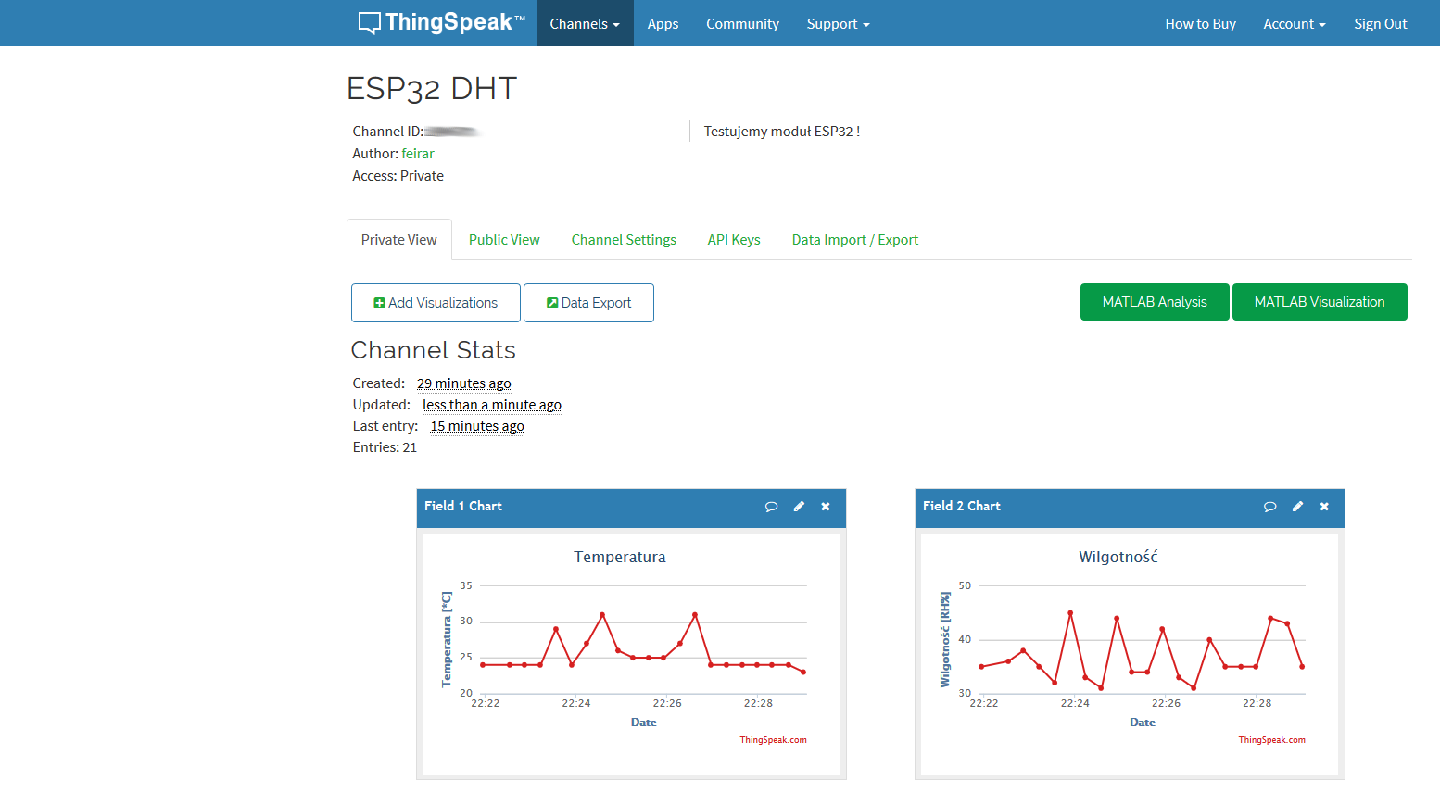Click the Add Visualizations button

coord(436,303)
